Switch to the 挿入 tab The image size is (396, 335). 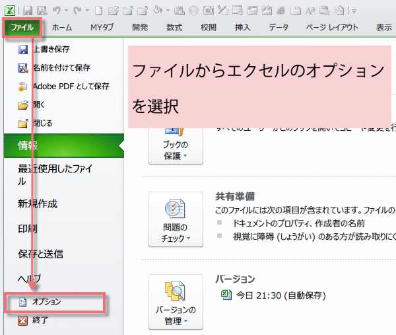pyautogui.click(x=243, y=27)
